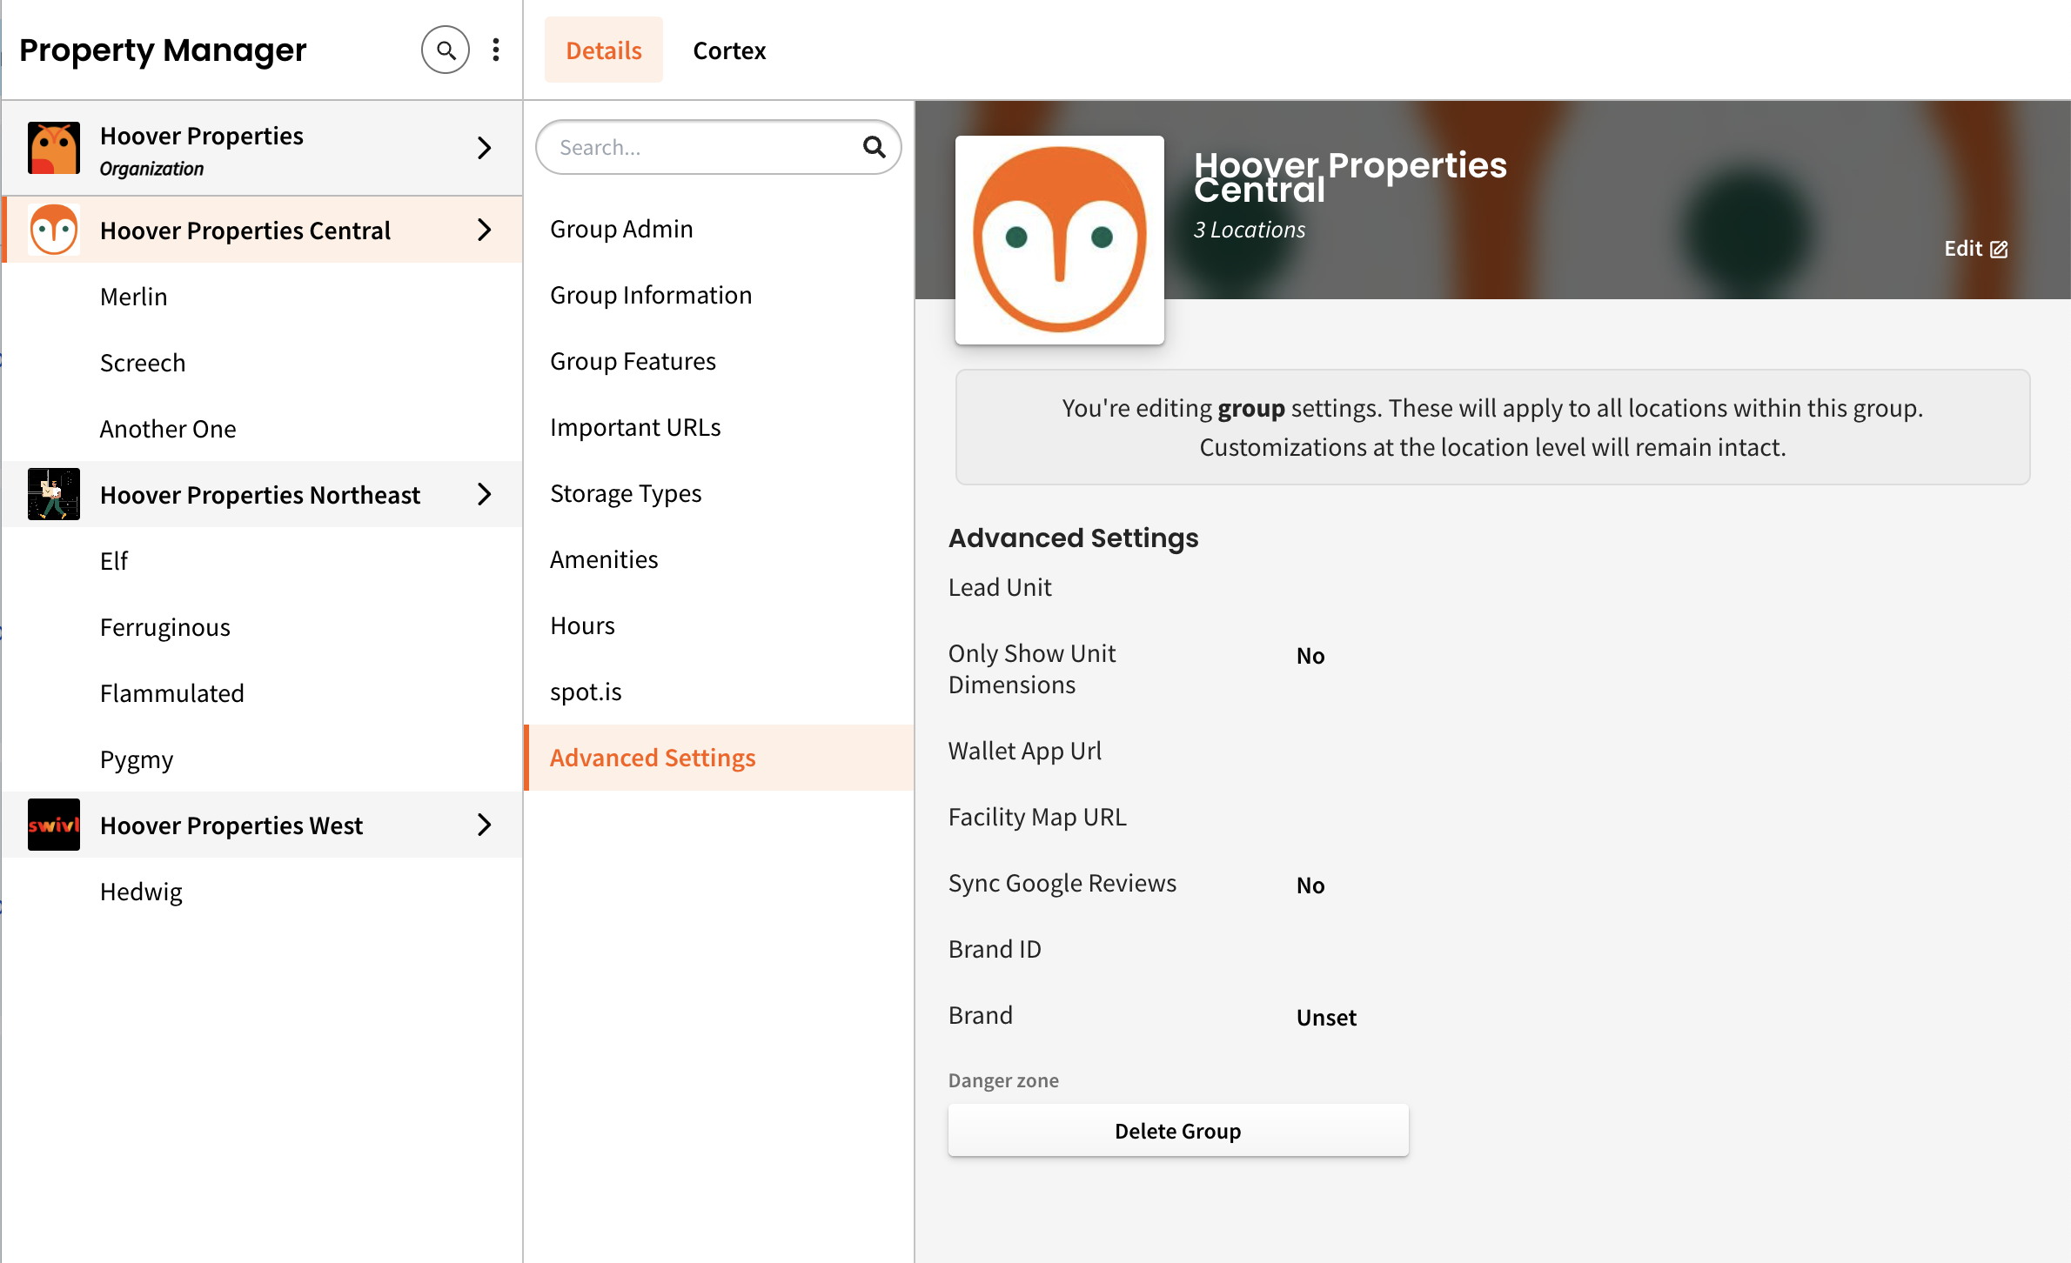The height and width of the screenshot is (1263, 2071).
Task: Select the Ferruginous location in sidebar
Action: pos(165,627)
